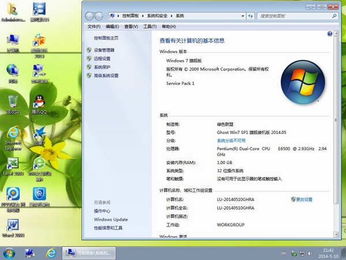Image resolution: width=346 pixels, height=260 pixels.
Task: Open 远程设置 (Remote settings) link
Action: coord(102,58)
